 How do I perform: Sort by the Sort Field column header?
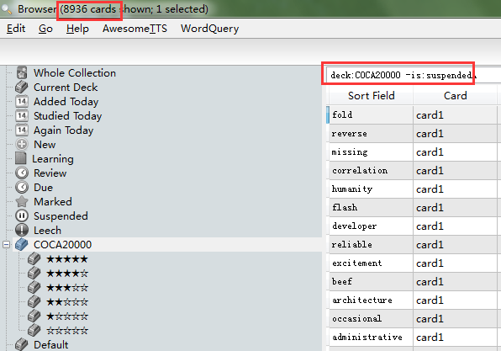(371, 96)
